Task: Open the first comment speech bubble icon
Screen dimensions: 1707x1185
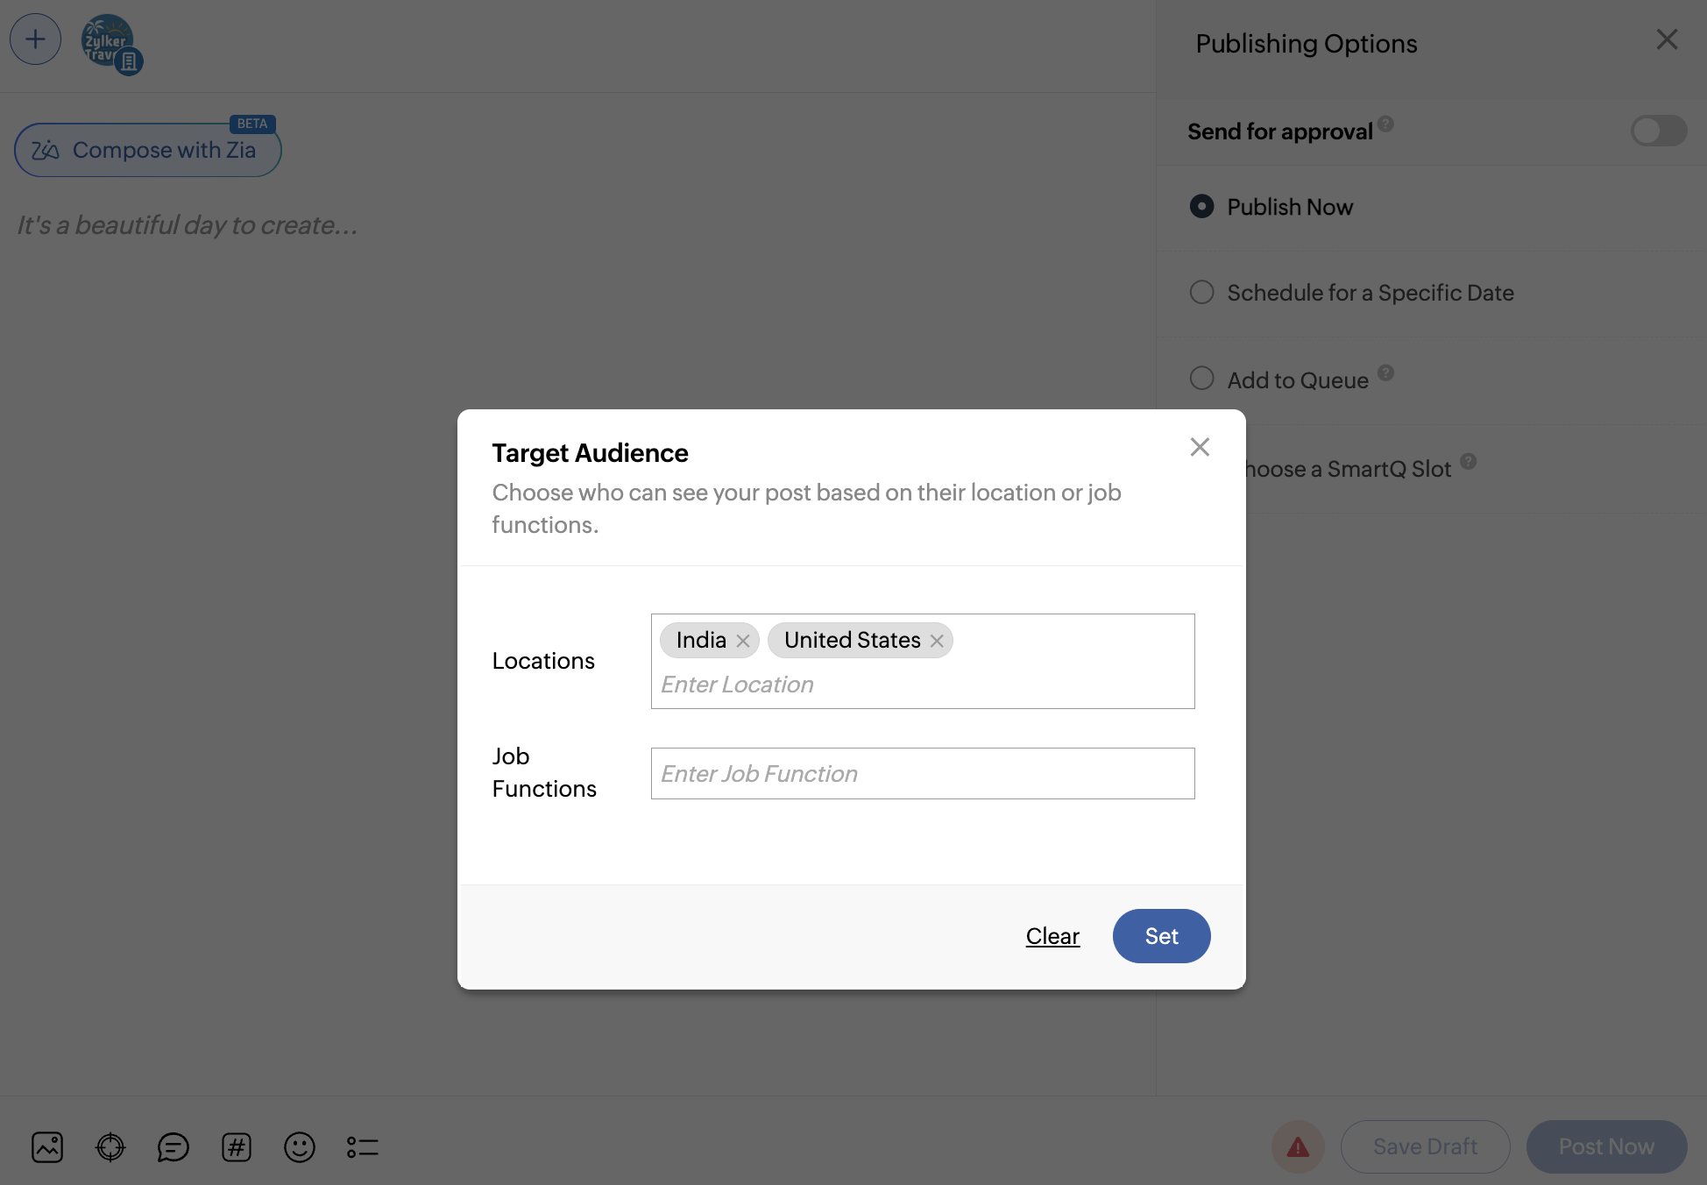Action: [174, 1147]
